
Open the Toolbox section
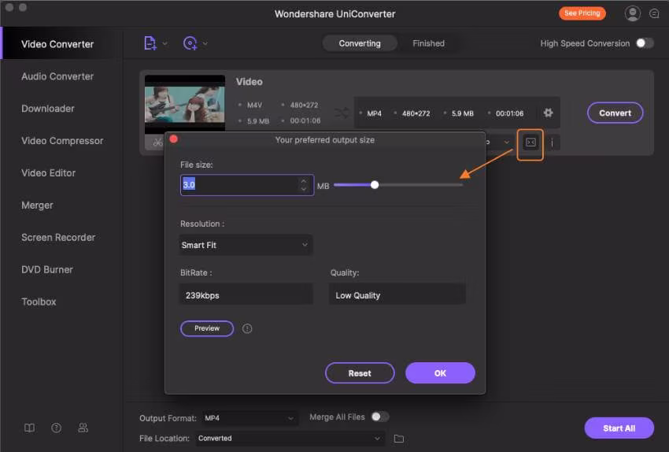39,302
